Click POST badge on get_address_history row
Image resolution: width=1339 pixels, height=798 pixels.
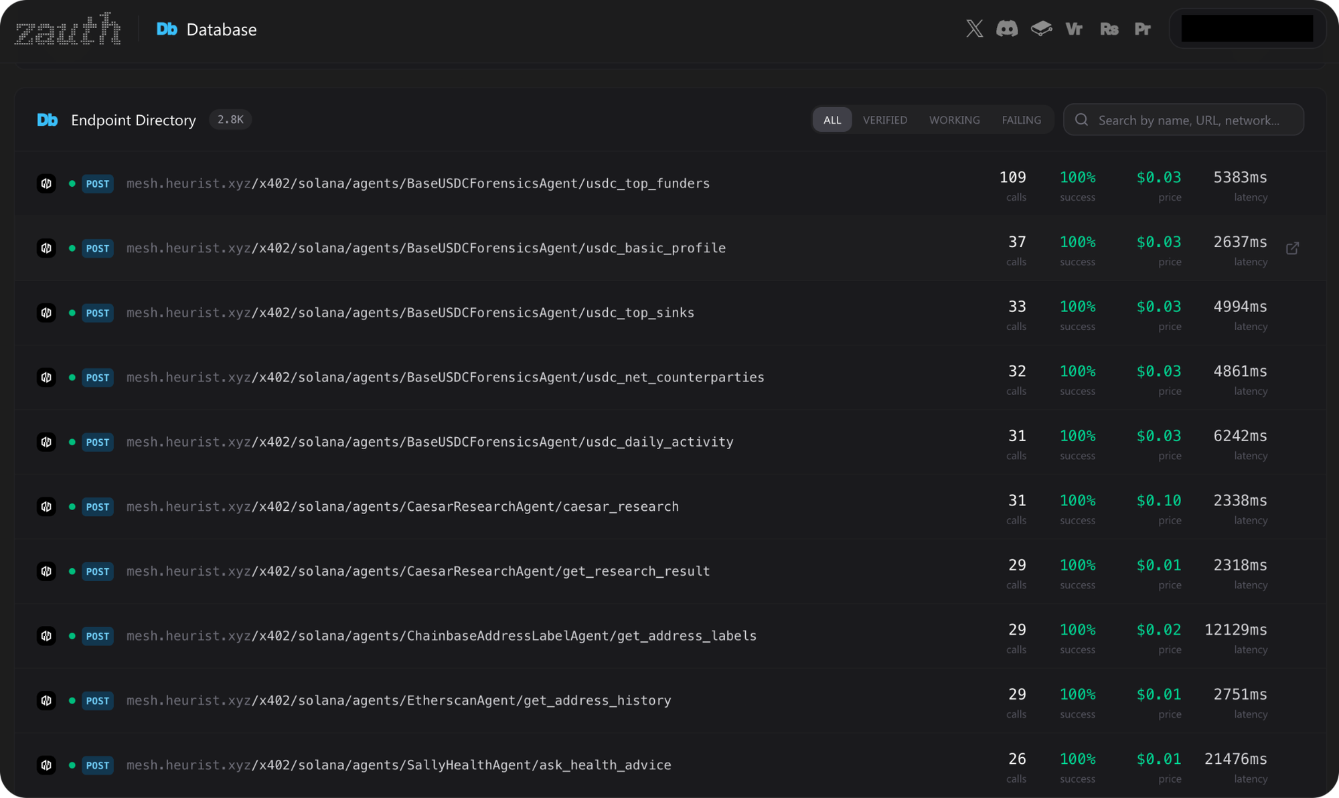point(98,700)
